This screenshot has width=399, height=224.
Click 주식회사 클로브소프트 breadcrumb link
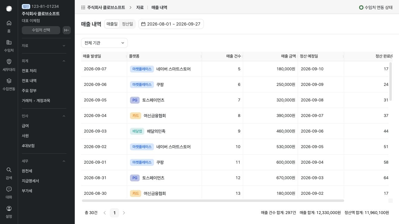click(106, 7)
